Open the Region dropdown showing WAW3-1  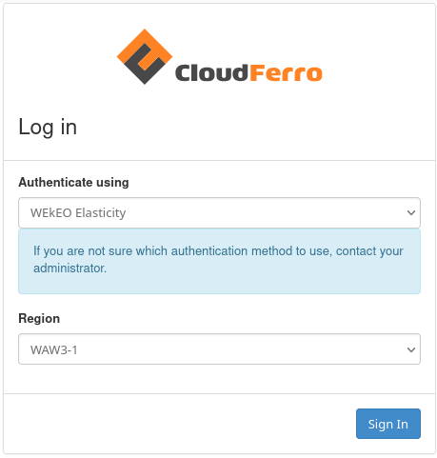pos(219,348)
